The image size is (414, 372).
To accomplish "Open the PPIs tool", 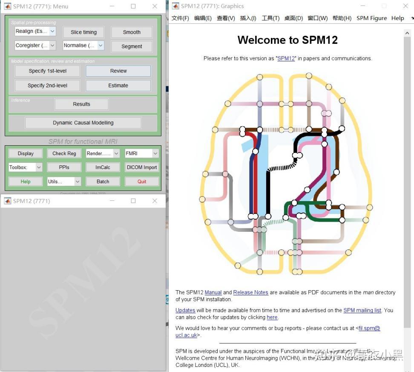I will (64, 167).
